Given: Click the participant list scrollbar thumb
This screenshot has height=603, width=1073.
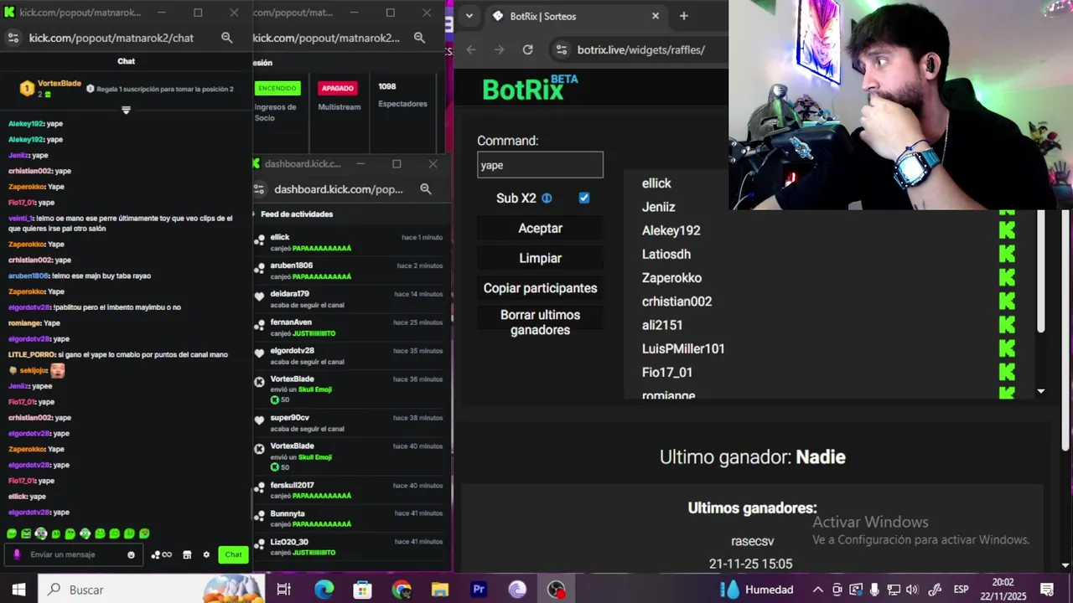Looking at the screenshot, I should click(1041, 271).
